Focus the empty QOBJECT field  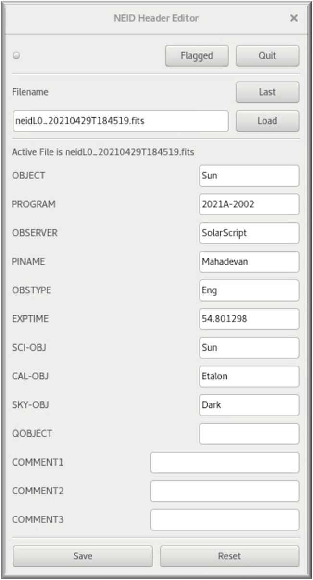point(249,434)
